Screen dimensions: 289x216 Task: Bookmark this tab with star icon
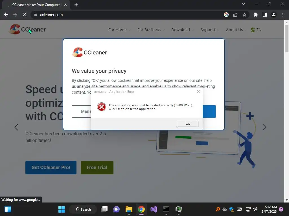click(x=244, y=15)
